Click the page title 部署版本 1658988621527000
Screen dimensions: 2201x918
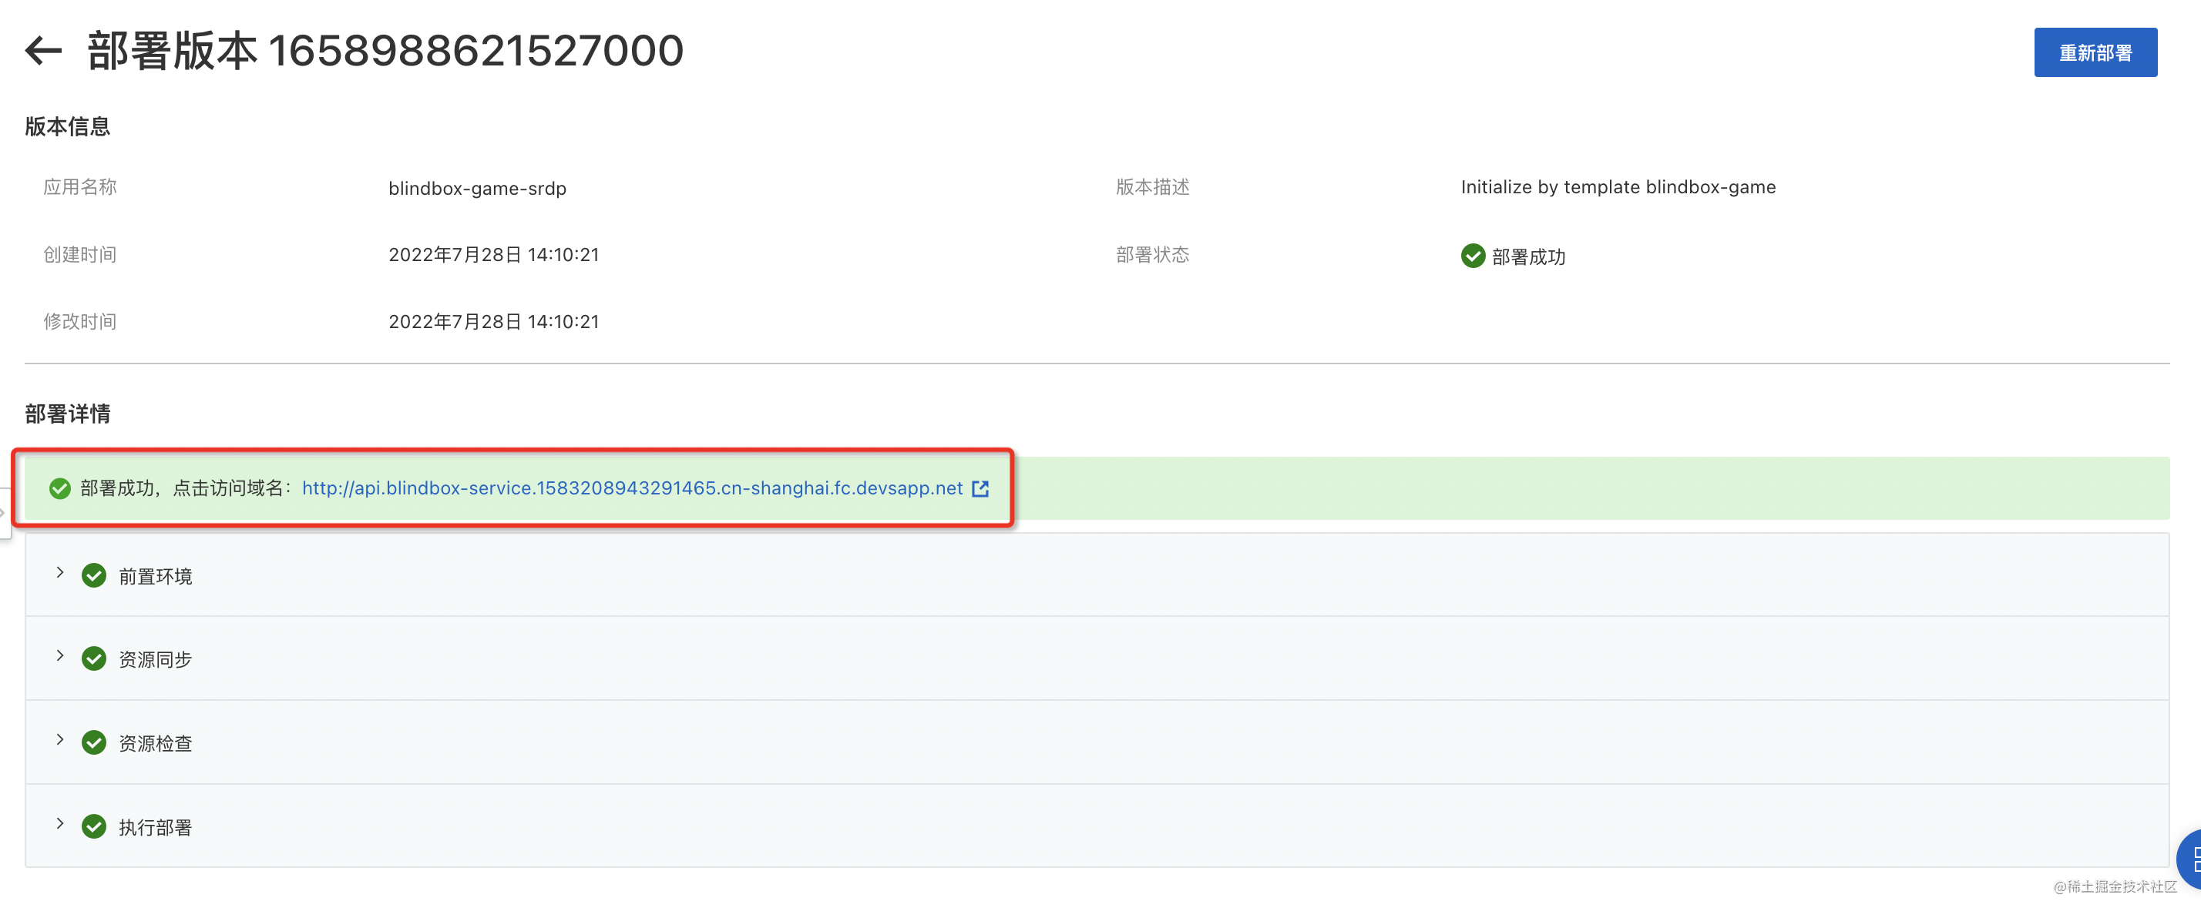pyautogui.click(x=385, y=50)
